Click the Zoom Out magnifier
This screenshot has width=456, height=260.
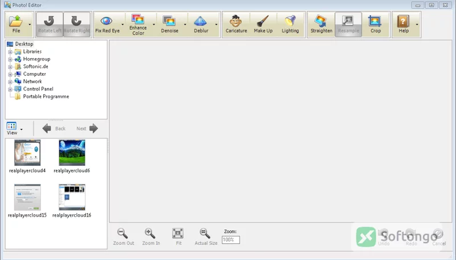pos(123,237)
